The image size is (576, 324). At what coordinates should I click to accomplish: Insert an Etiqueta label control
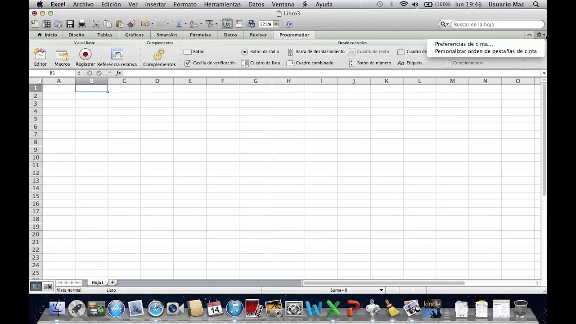point(410,63)
